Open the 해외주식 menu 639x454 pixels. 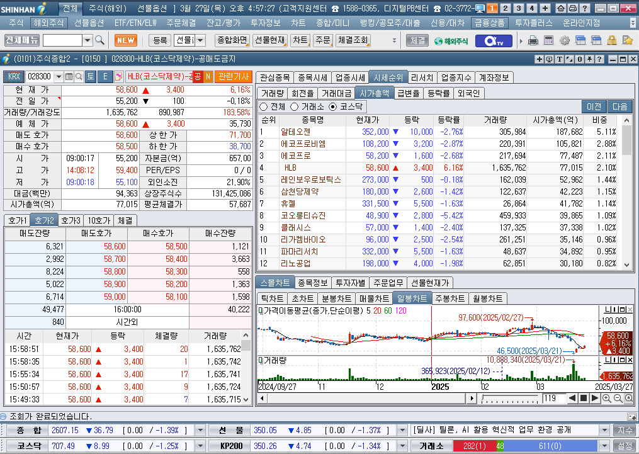(48, 23)
